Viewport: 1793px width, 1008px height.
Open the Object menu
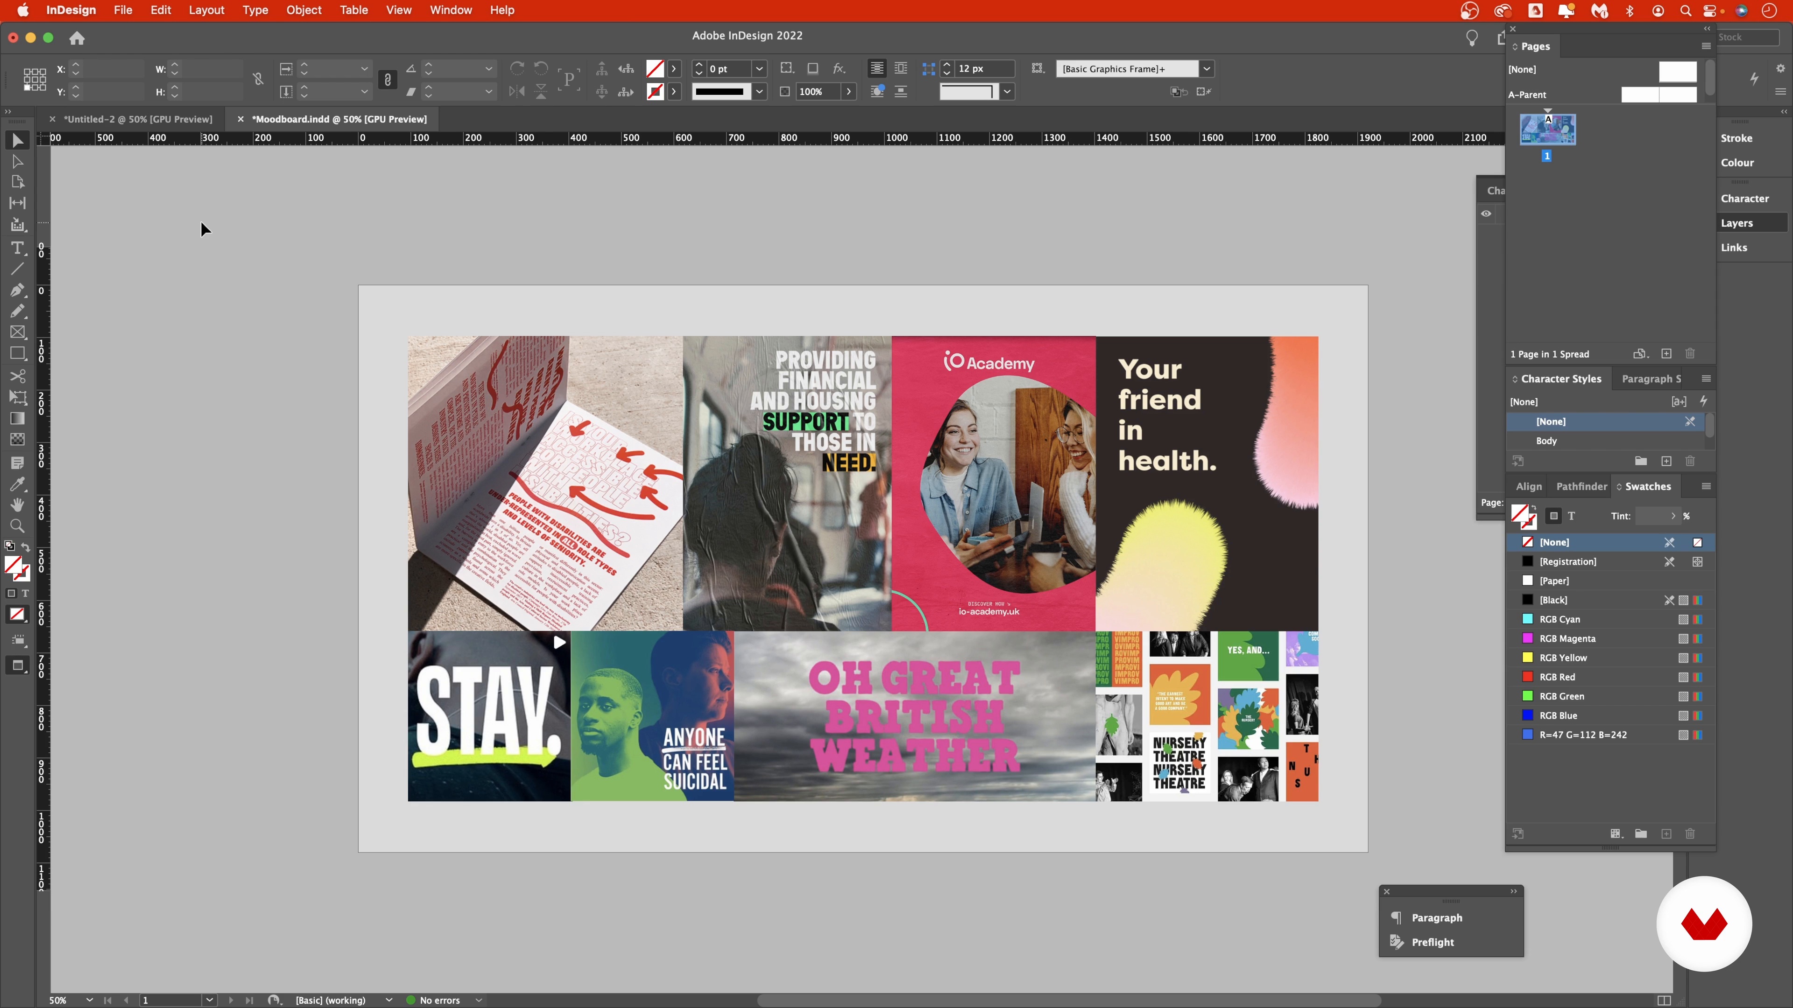pyautogui.click(x=304, y=10)
